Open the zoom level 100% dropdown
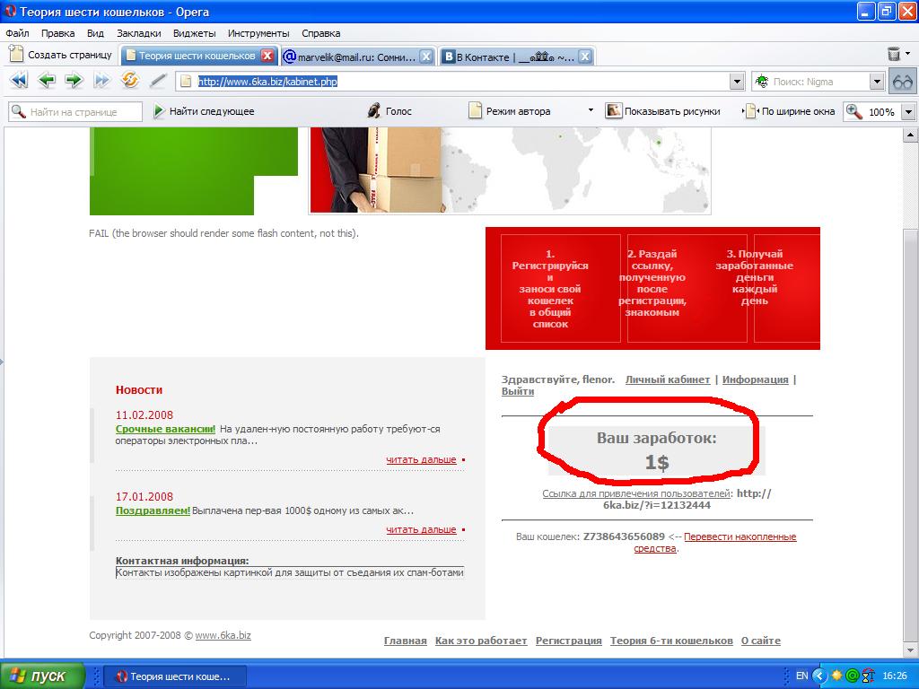Image resolution: width=919 pixels, height=689 pixels. point(907,112)
